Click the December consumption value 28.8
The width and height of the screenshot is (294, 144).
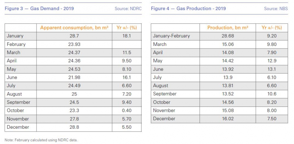74,127
